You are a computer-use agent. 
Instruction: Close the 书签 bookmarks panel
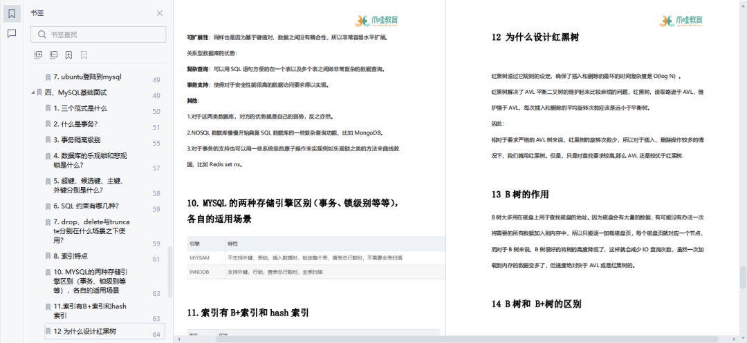160,13
